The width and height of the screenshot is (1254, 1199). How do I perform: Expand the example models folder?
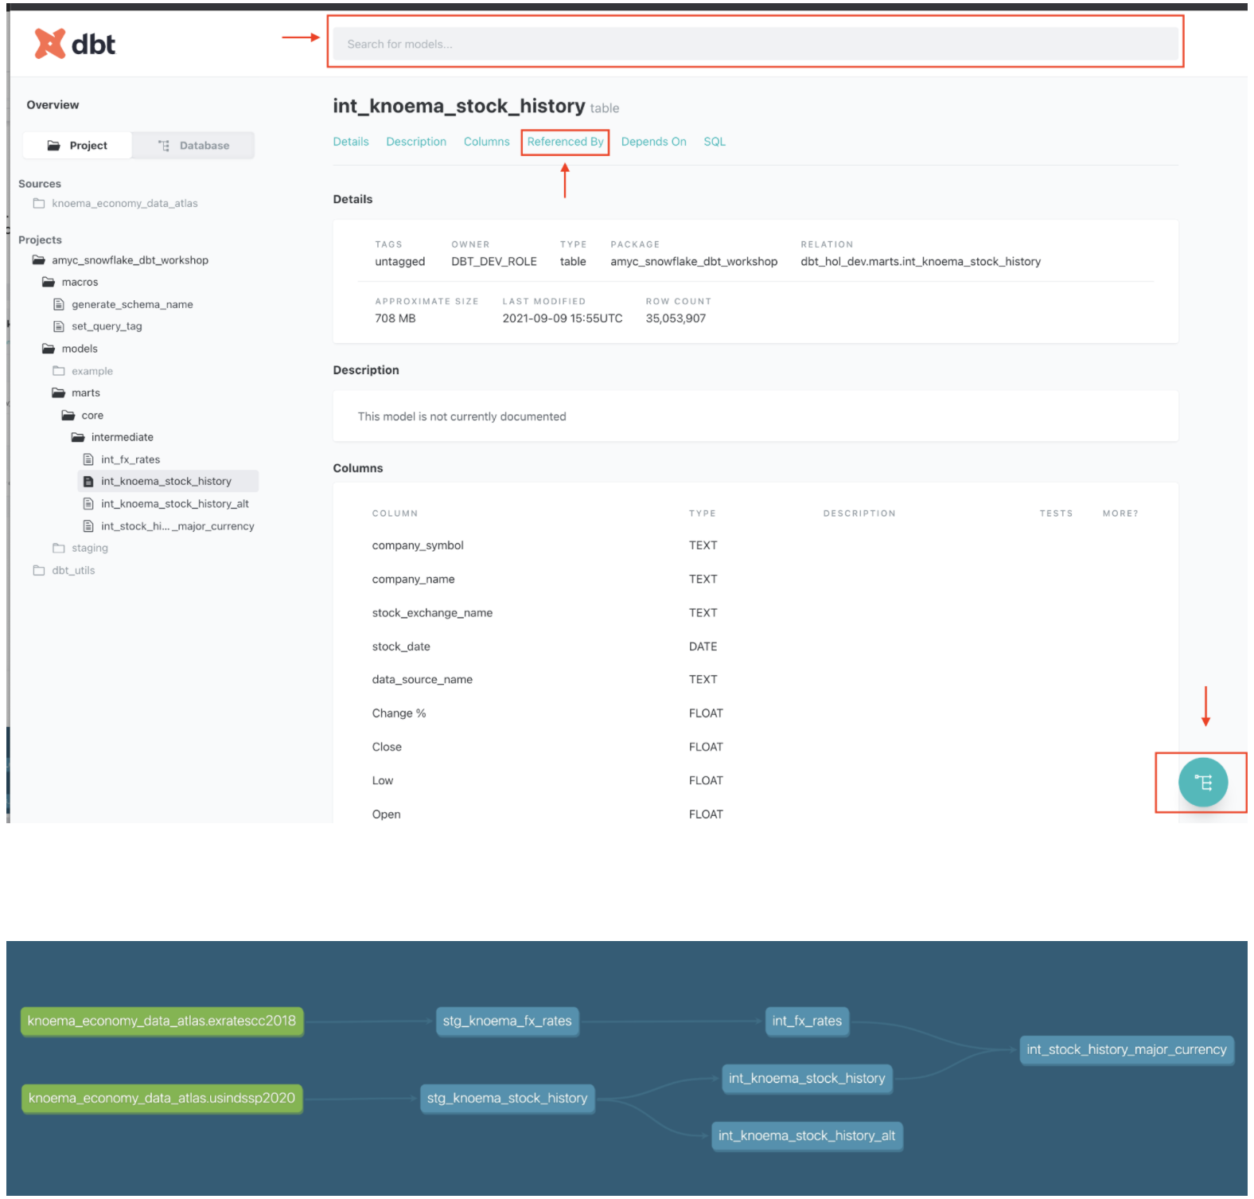coord(92,371)
